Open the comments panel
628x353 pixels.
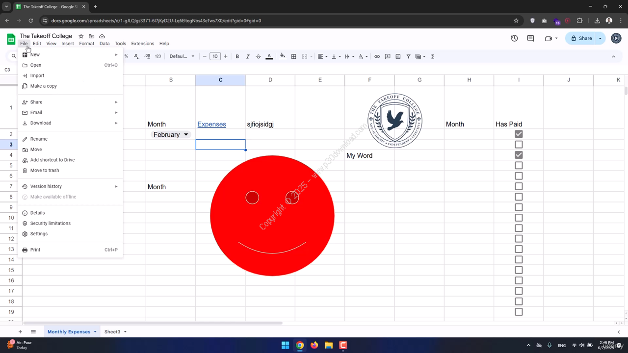click(530, 38)
